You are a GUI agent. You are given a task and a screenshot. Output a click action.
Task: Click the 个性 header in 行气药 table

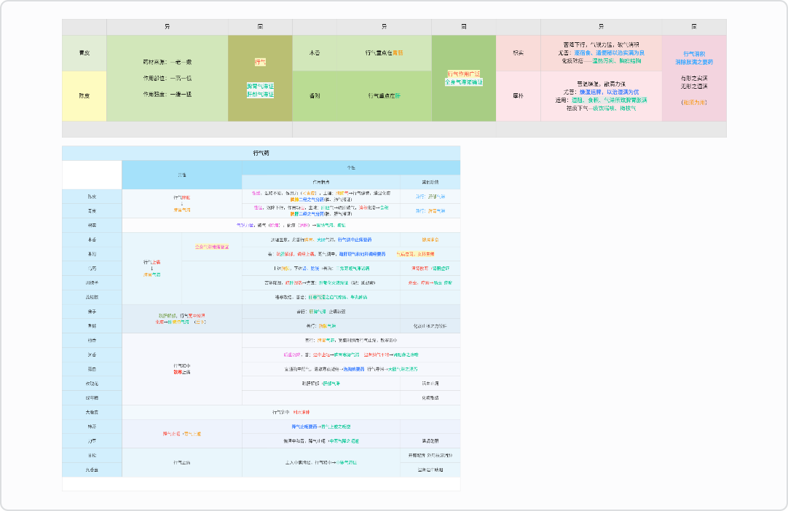click(x=351, y=167)
